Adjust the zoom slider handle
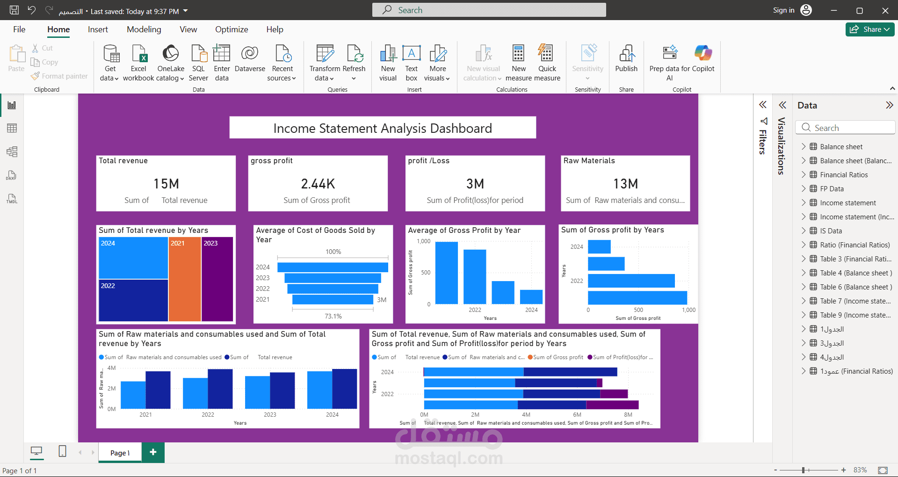This screenshot has height=477, width=898. click(803, 470)
